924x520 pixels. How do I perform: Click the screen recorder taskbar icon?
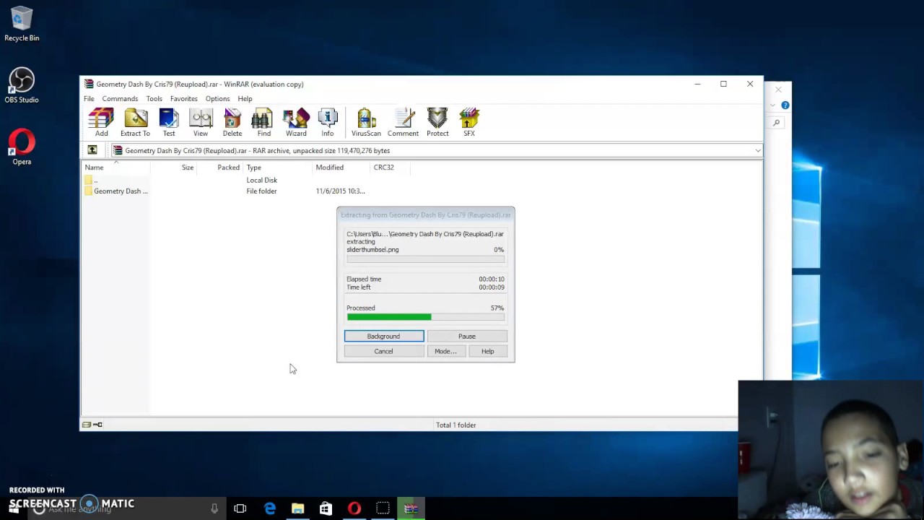[383, 508]
